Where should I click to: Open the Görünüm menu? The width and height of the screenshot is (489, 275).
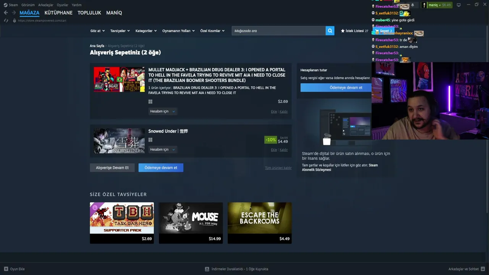pyautogui.click(x=28, y=5)
